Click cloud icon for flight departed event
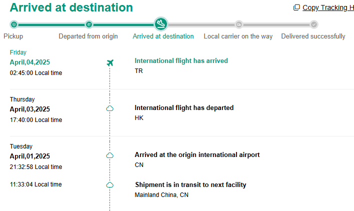This screenshot has width=354, height=211. (110, 108)
